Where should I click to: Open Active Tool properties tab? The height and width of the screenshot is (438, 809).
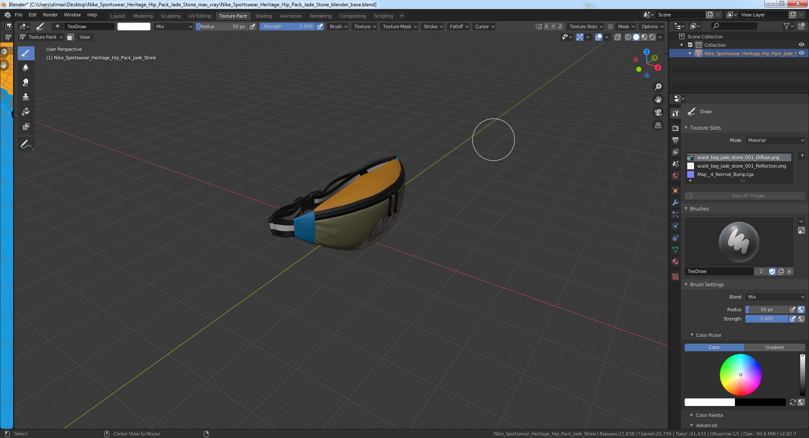tap(675, 113)
